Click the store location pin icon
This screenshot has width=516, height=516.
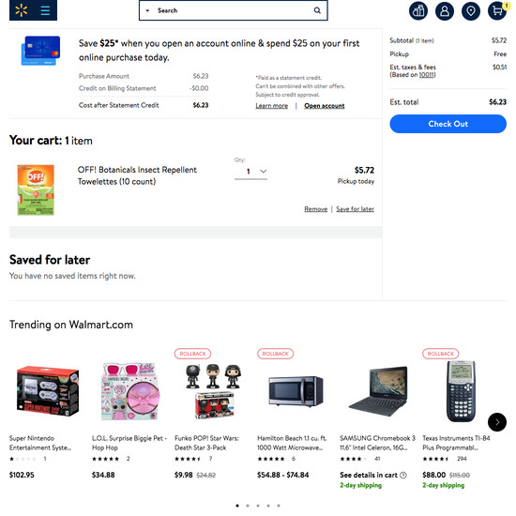point(471,11)
